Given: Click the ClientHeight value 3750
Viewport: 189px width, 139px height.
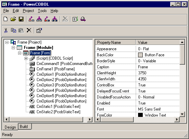Looking at the screenshot, I should click(x=142, y=73).
